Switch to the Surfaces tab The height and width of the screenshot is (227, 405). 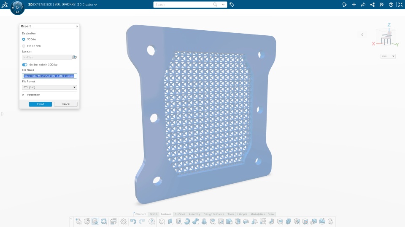[180, 214]
